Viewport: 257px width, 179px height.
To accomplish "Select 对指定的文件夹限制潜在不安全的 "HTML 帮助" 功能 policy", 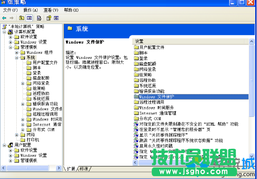I will pos(189,124).
